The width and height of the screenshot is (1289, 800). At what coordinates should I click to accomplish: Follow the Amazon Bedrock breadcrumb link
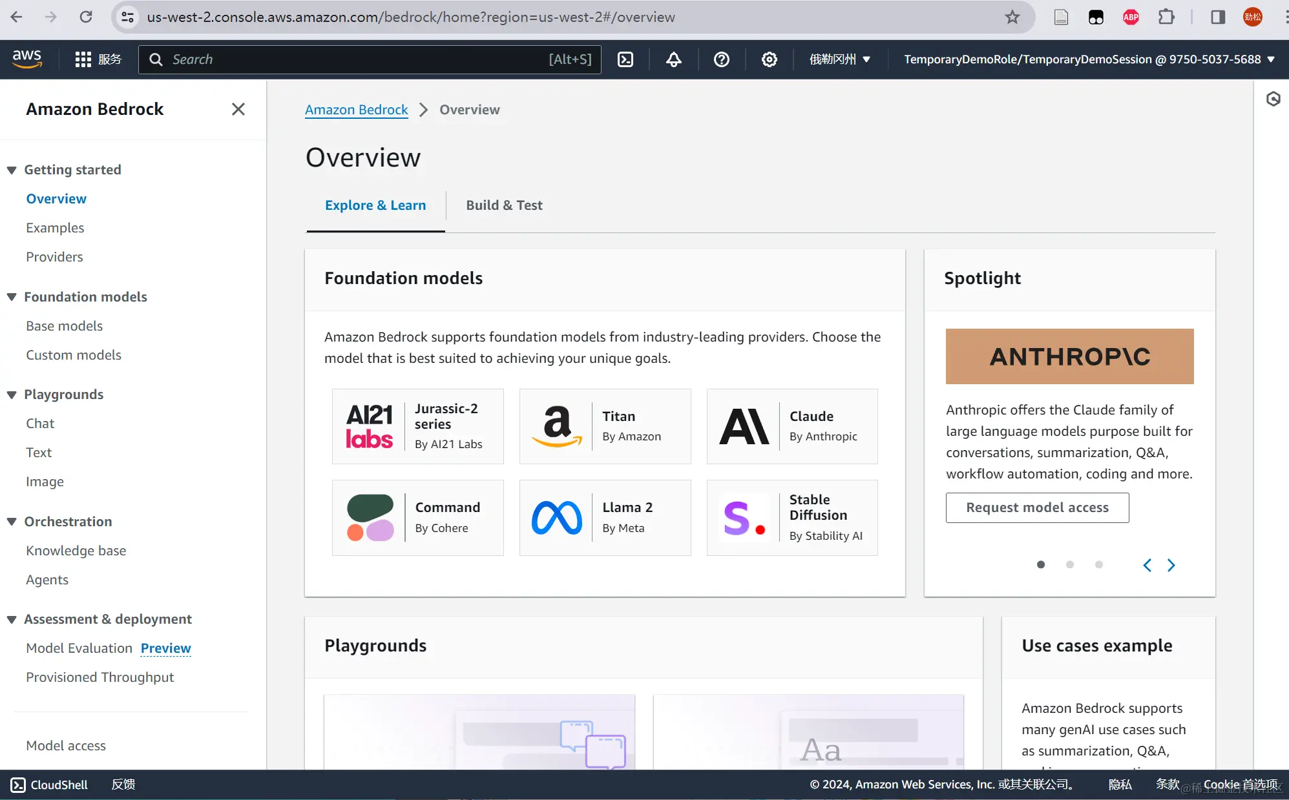357,110
